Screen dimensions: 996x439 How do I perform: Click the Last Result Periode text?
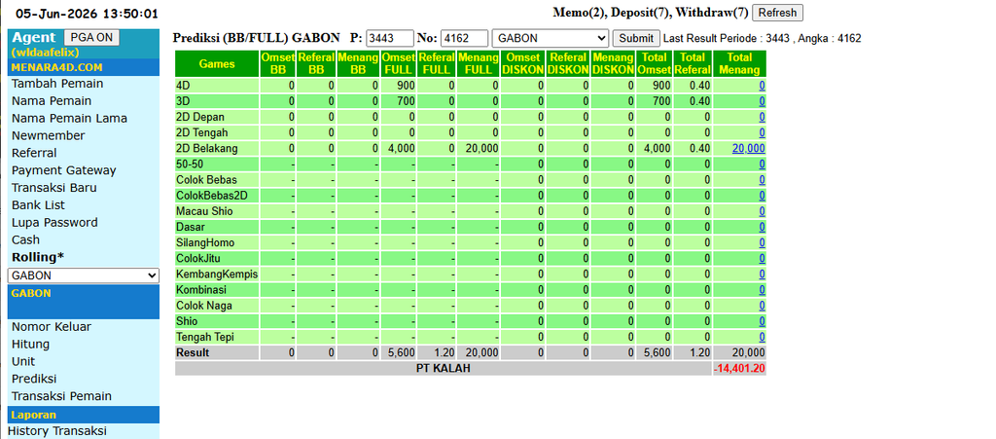point(763,38)
